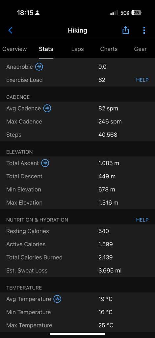Switch to the Overview tab
The width and height of the screenshot is (155, 338).
click(x=14, y=49)
